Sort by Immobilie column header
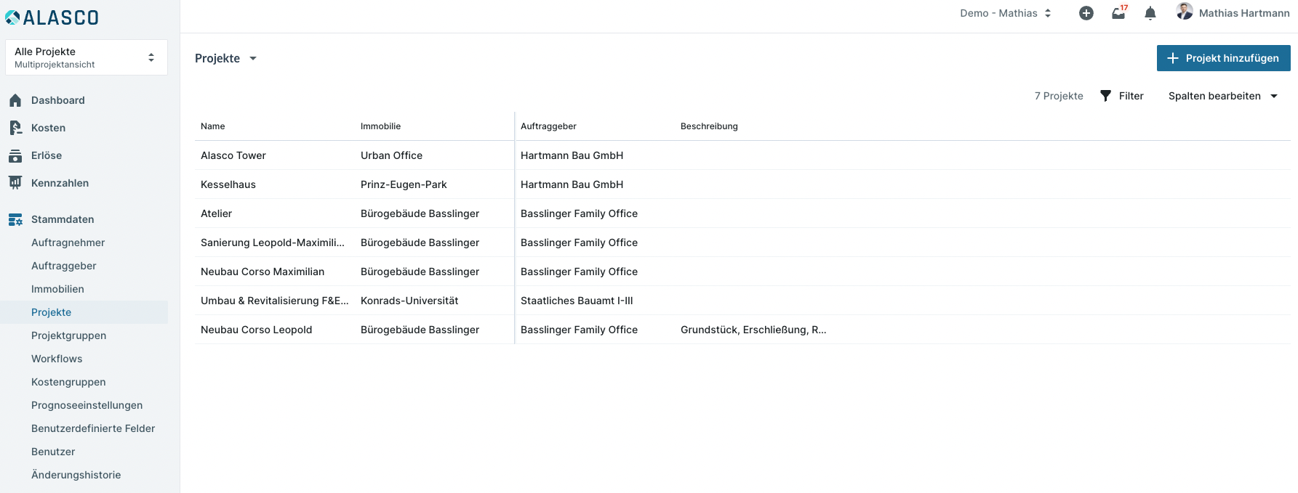The height and width of the screenshot is (493, 1298). (381, 126)
